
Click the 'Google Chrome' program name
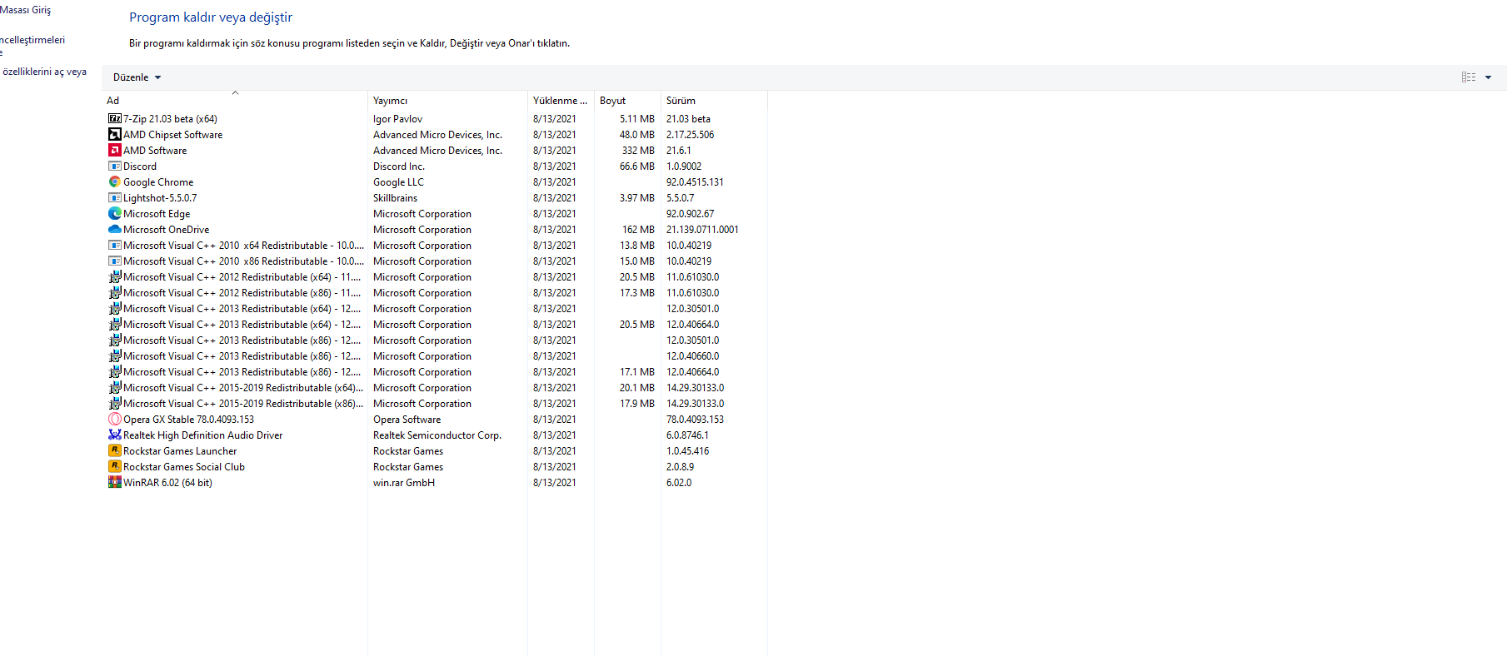pos(158,182)
